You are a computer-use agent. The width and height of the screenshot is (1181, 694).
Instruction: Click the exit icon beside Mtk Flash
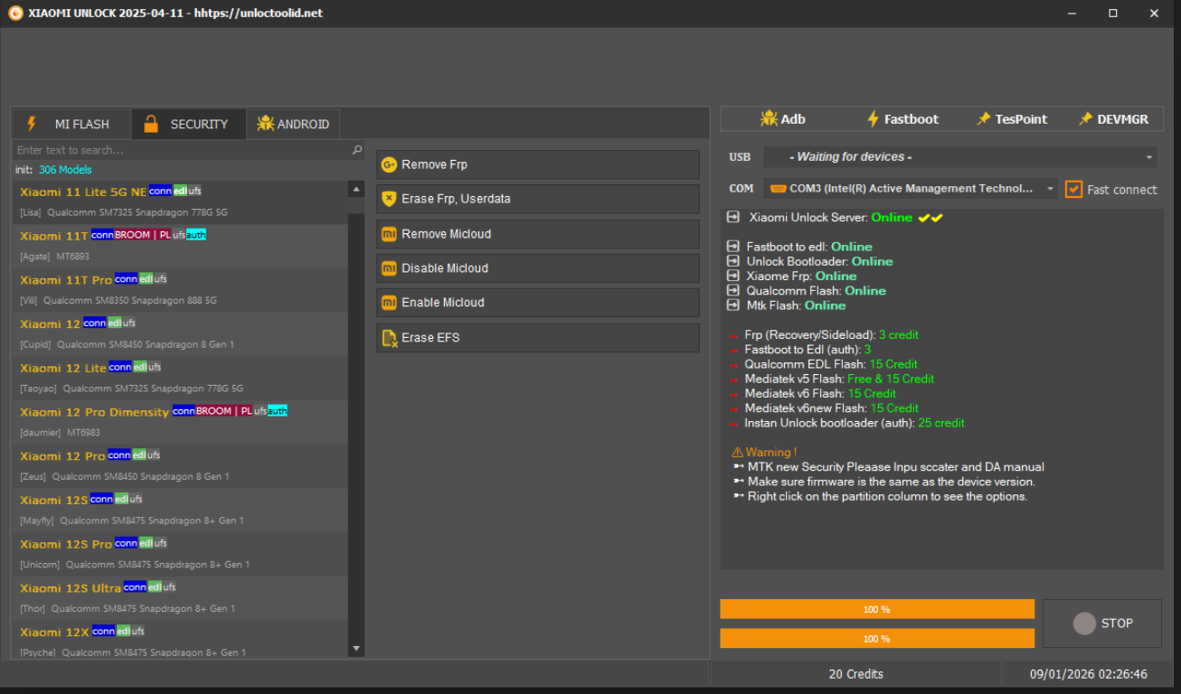733,305
